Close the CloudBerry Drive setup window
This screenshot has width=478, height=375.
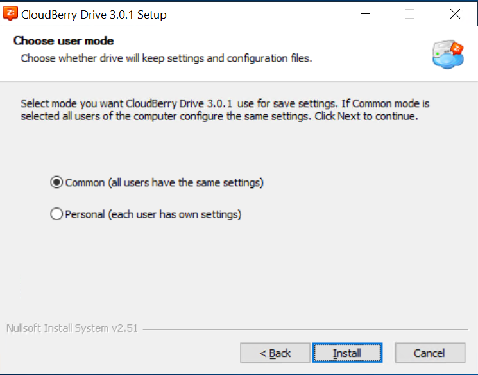point(455,14)
